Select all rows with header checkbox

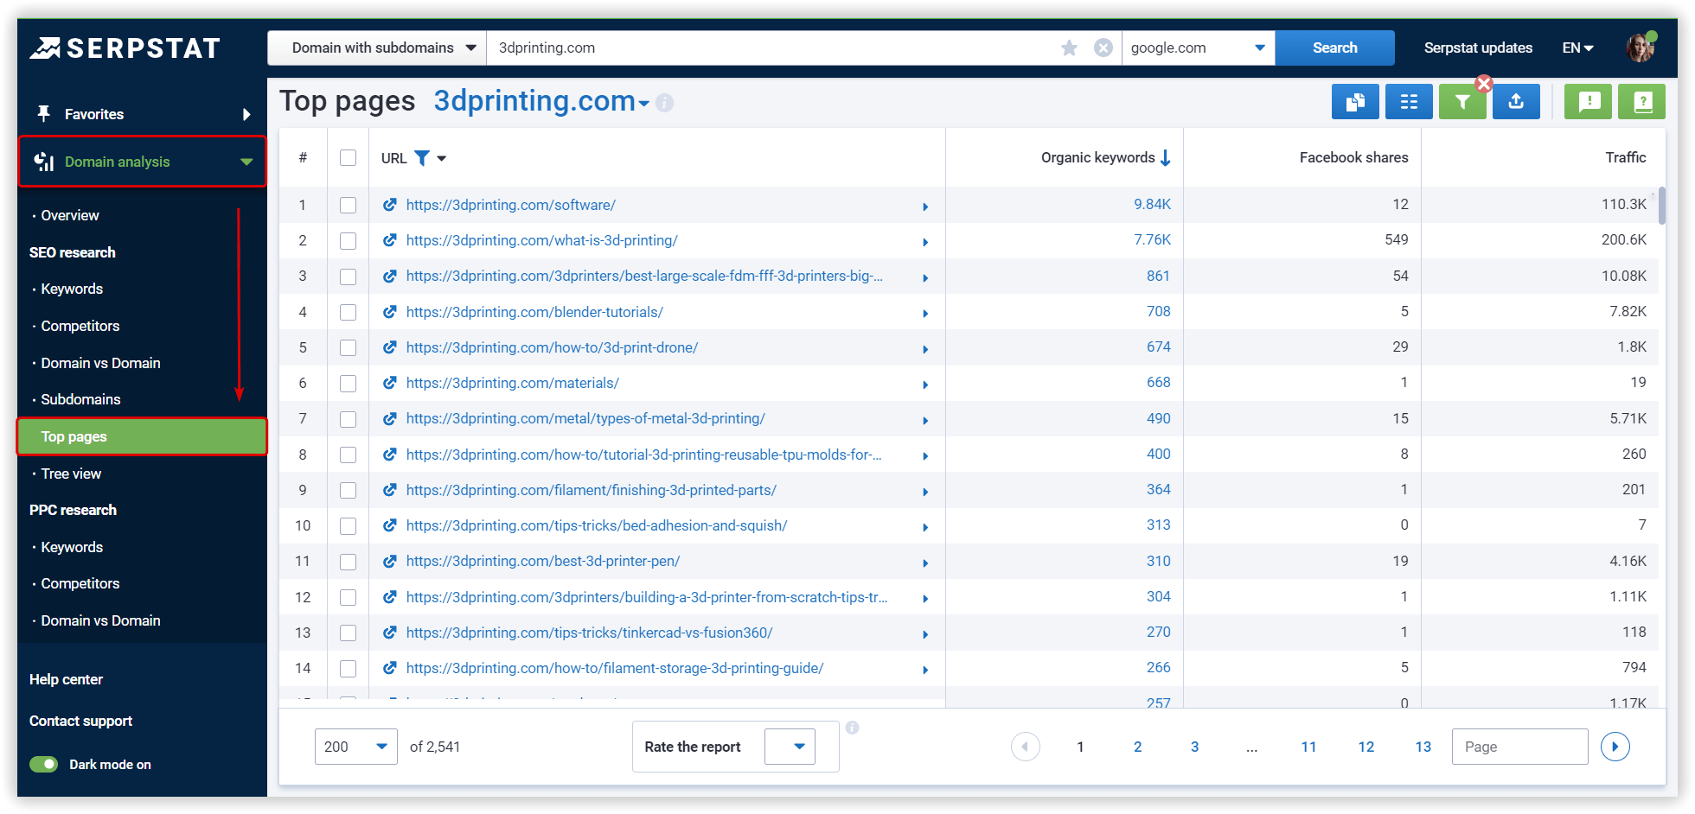coord(349,158)
